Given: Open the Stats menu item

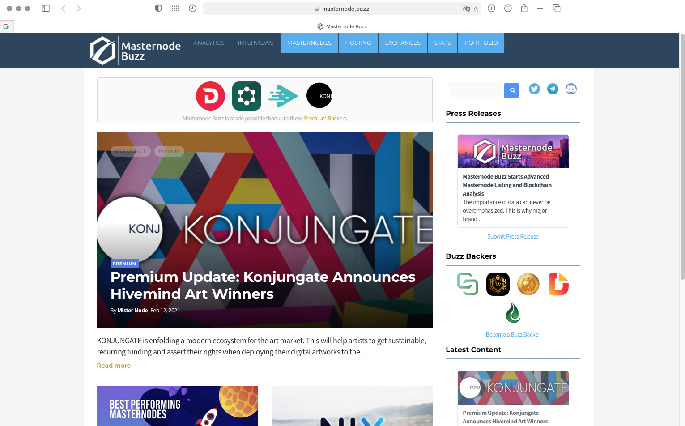Looking at the screenshot, I should pyautogui.click(x=442, y=43).
